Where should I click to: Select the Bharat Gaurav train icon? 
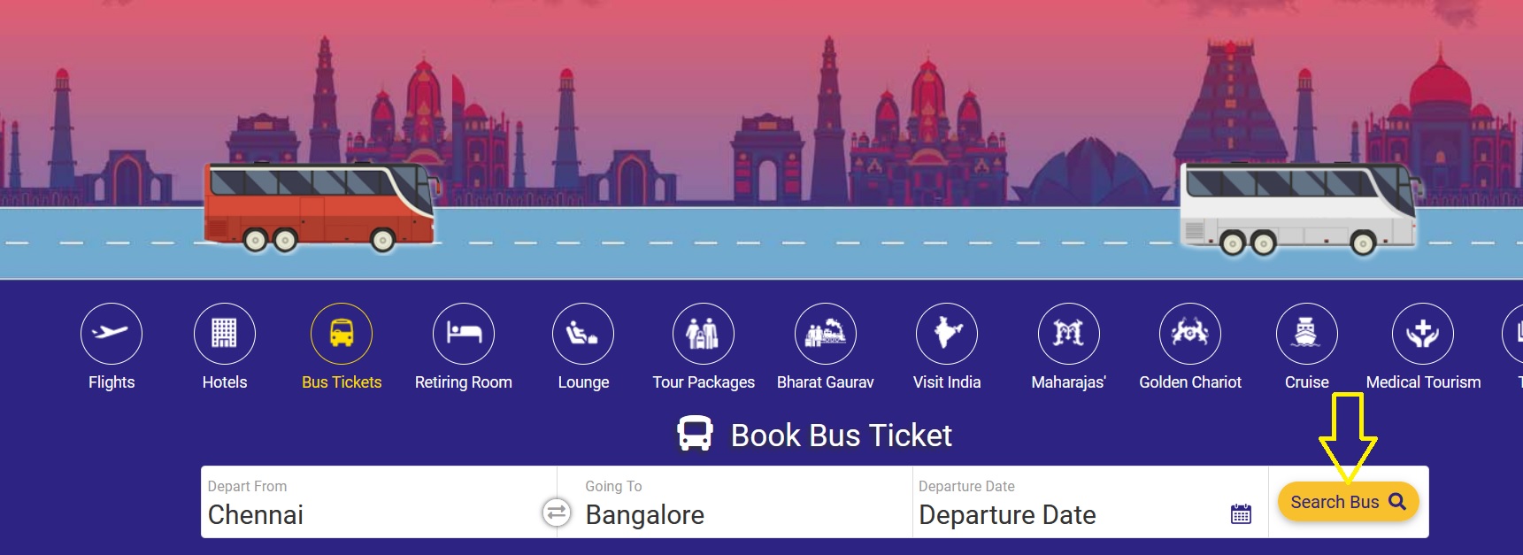826,334
